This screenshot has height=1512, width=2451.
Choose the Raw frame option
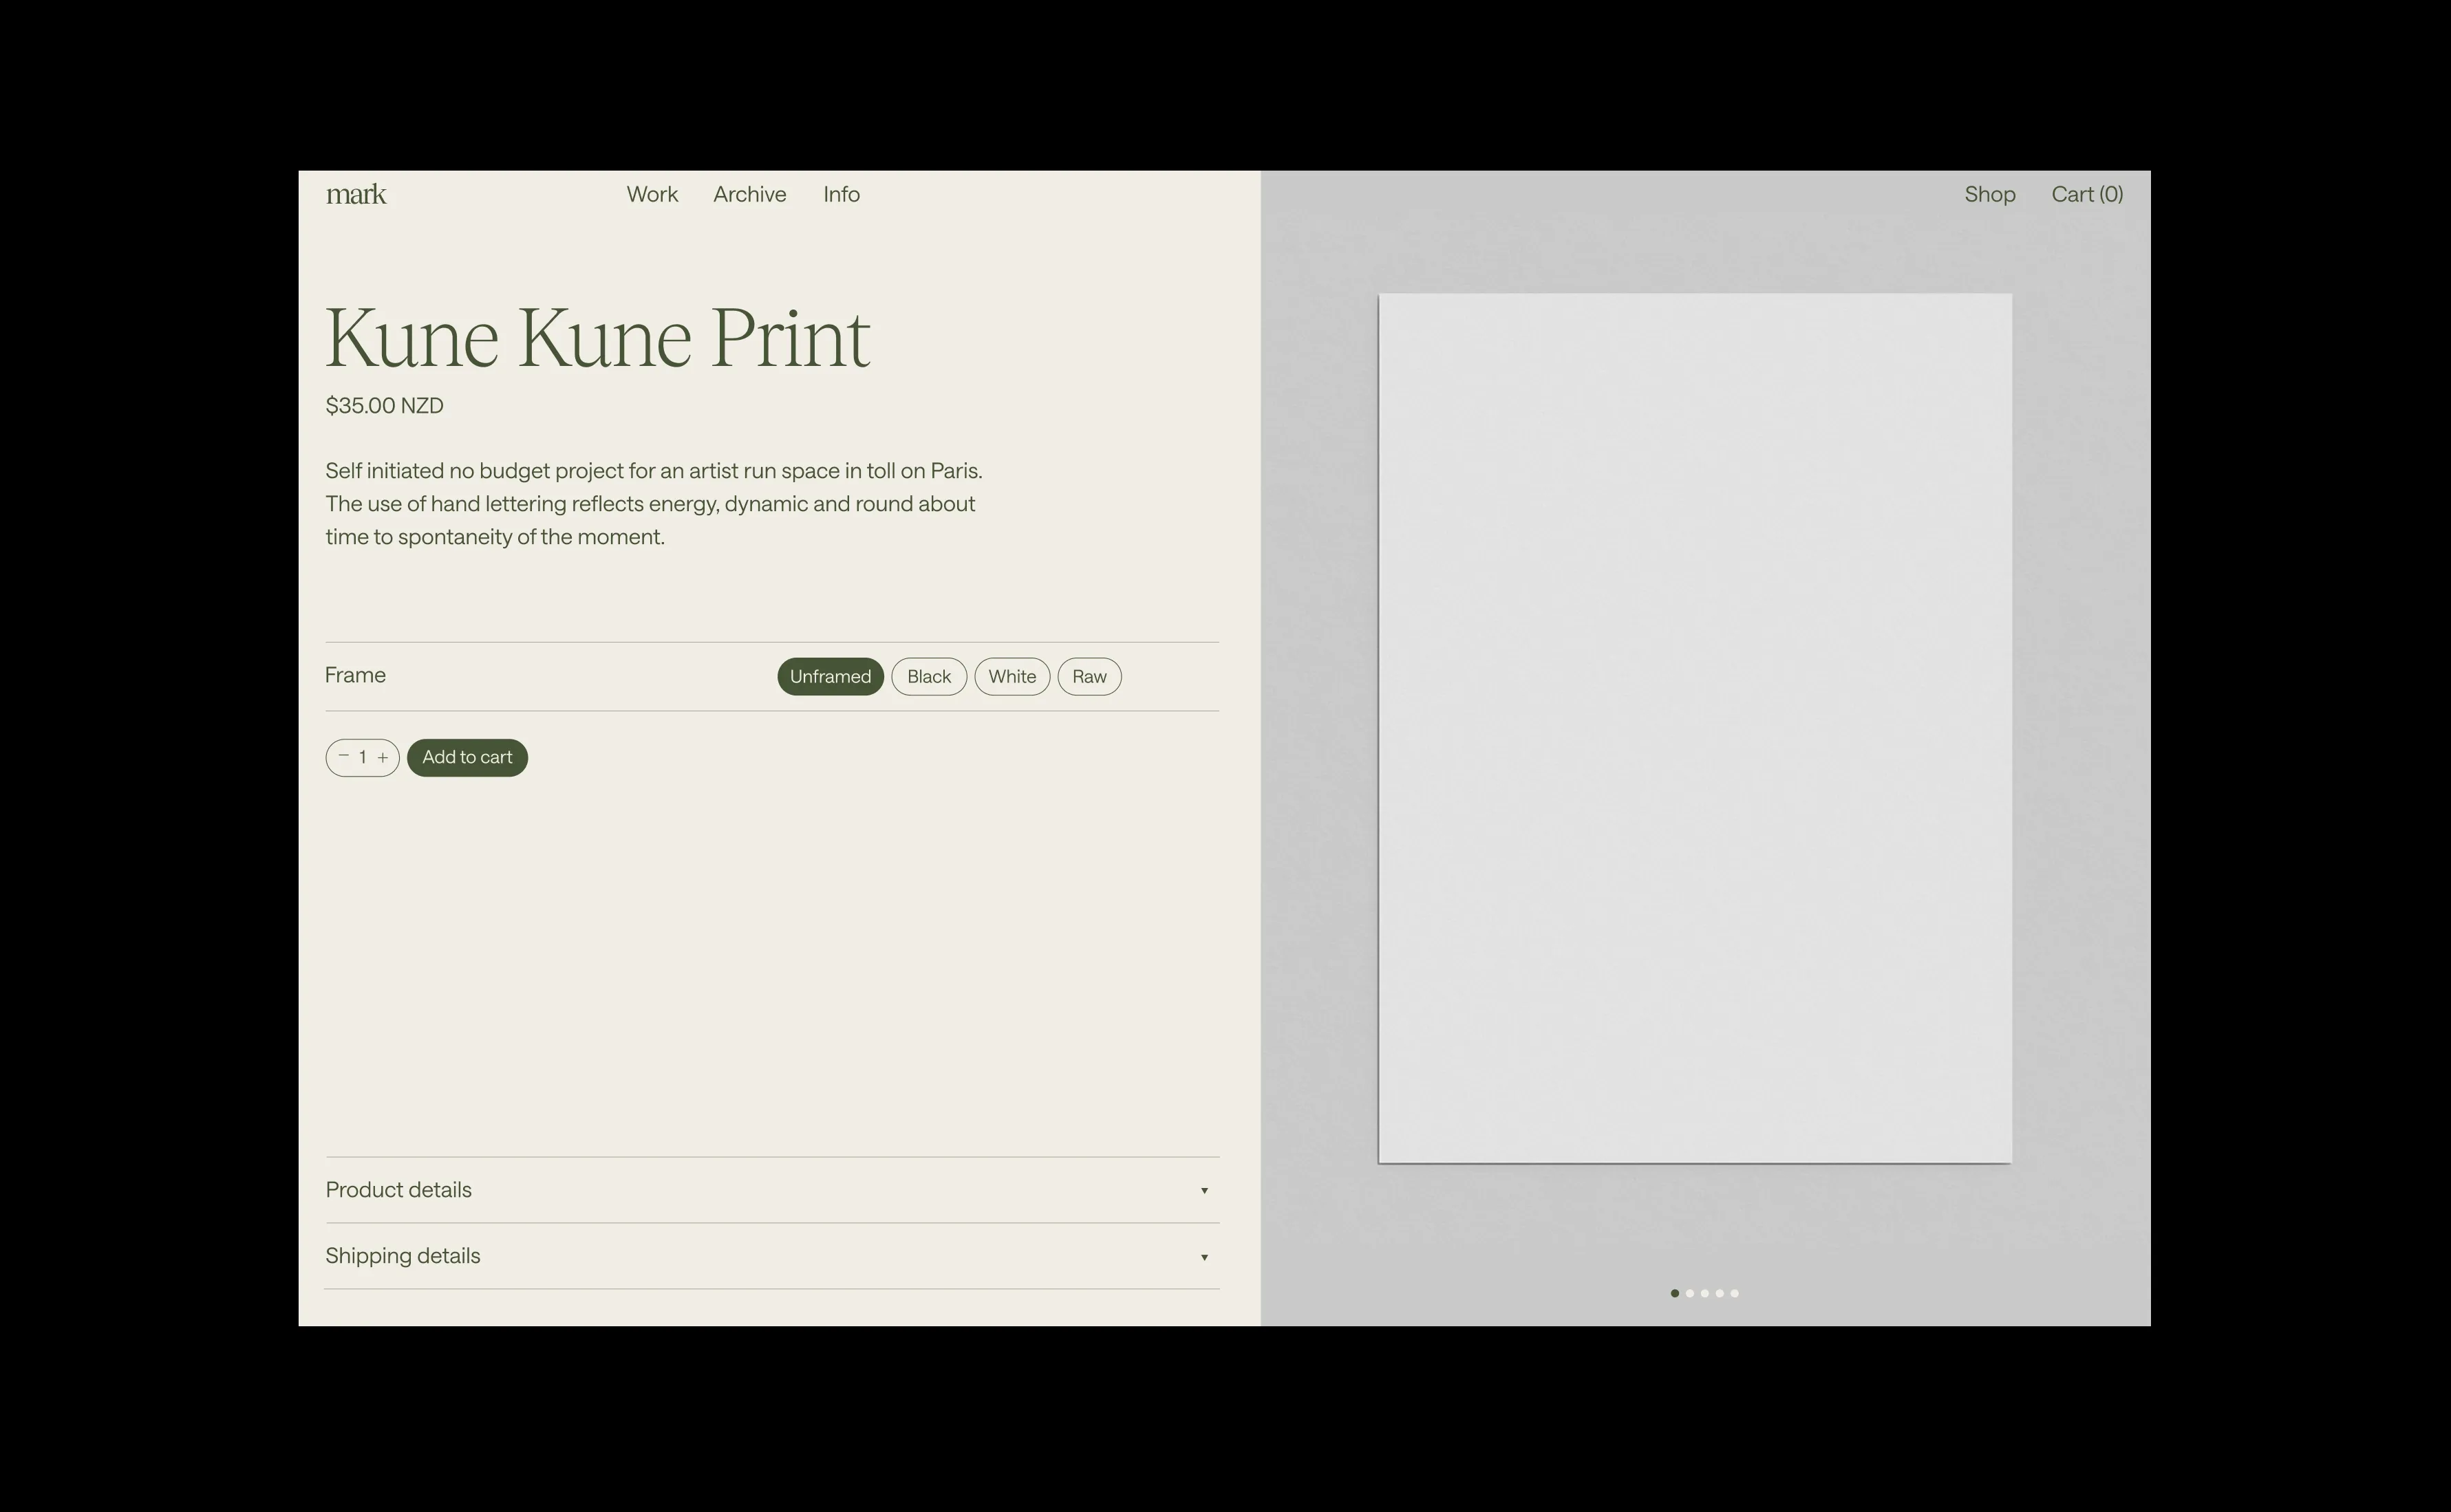(x=1089, y=676)
